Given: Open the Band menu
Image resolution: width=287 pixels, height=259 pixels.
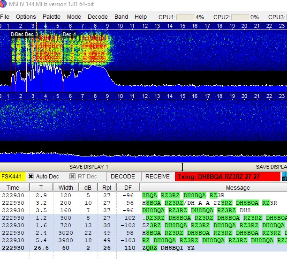Looking at the screenshot, I should [x=121, y=17].
